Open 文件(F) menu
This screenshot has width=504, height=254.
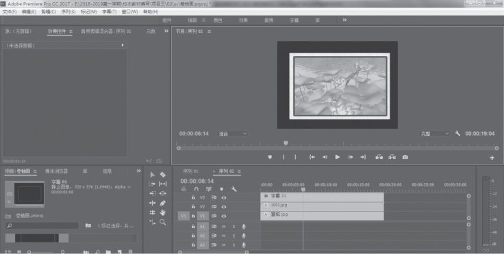pos(10,12)
